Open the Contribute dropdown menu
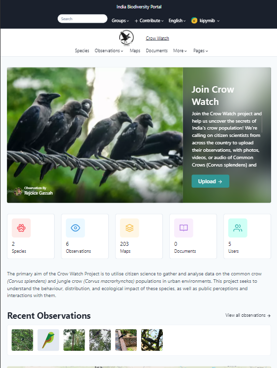This screenshot has height=368, width=277. coord(149,21)
